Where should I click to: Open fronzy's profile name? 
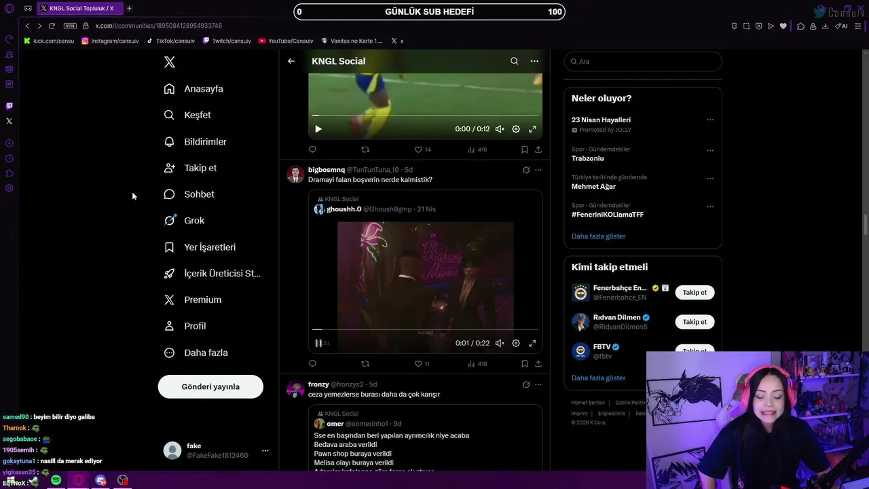[318, 384]
